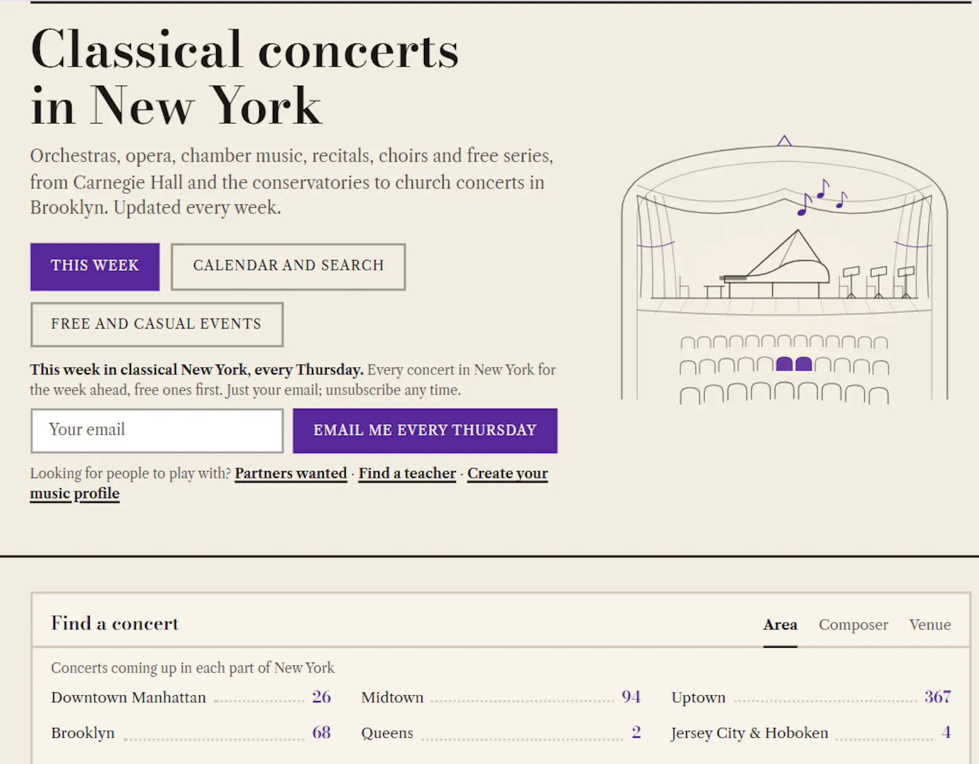
Task: Browse Midtown concerts
Action: 501,697
